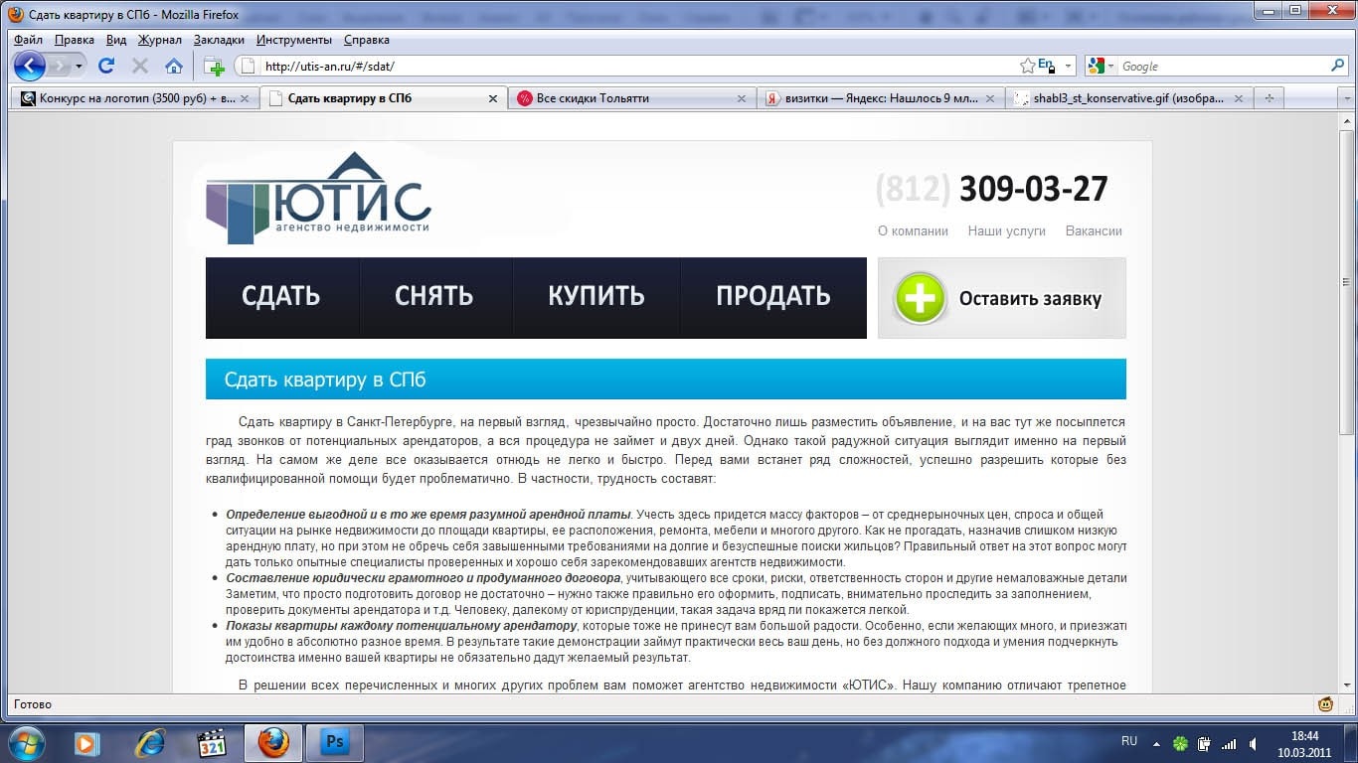Open the Журнал menu

click(x=160, y=40)
